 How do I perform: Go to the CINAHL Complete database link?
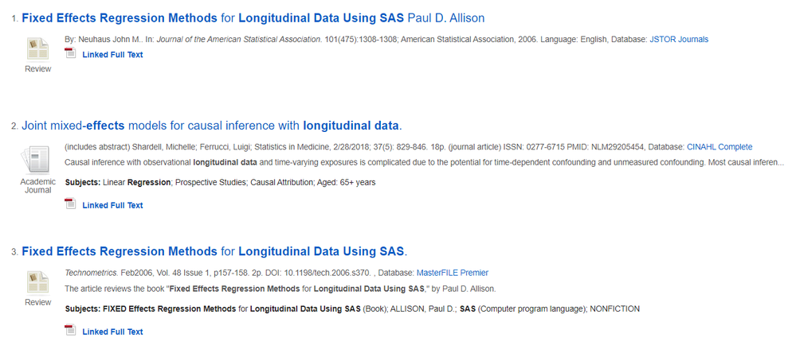click(719, 147)
